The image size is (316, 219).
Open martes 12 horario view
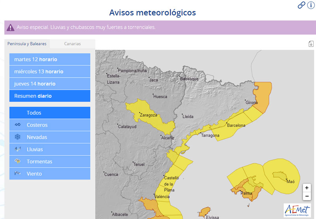(50, 59)
